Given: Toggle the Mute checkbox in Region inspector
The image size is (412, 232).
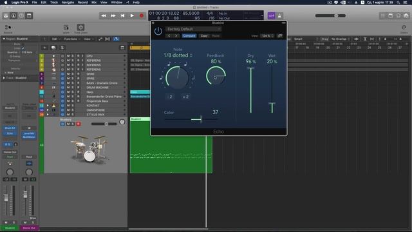Looking at the screenshot, I should click(x=23, y=44).
